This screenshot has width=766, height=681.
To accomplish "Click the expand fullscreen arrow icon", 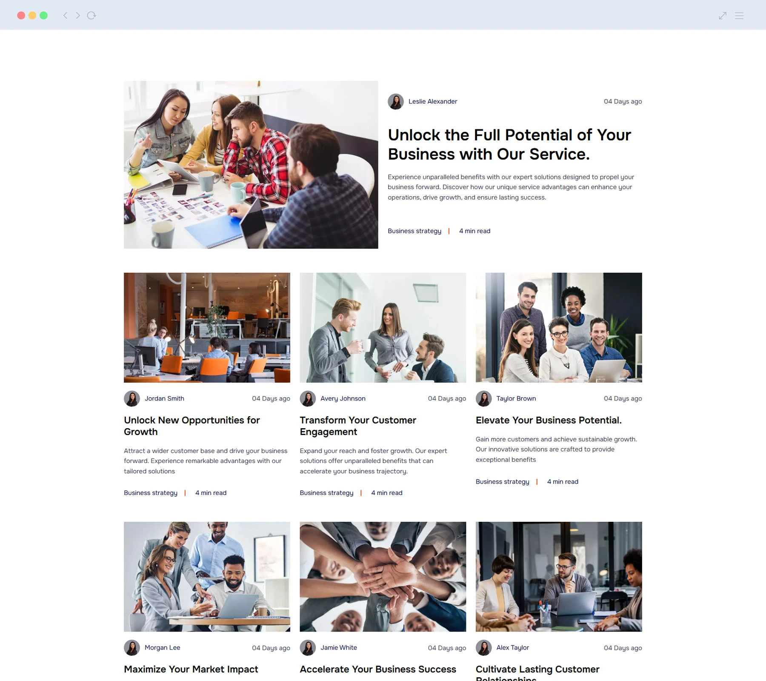I will (723, 16).
